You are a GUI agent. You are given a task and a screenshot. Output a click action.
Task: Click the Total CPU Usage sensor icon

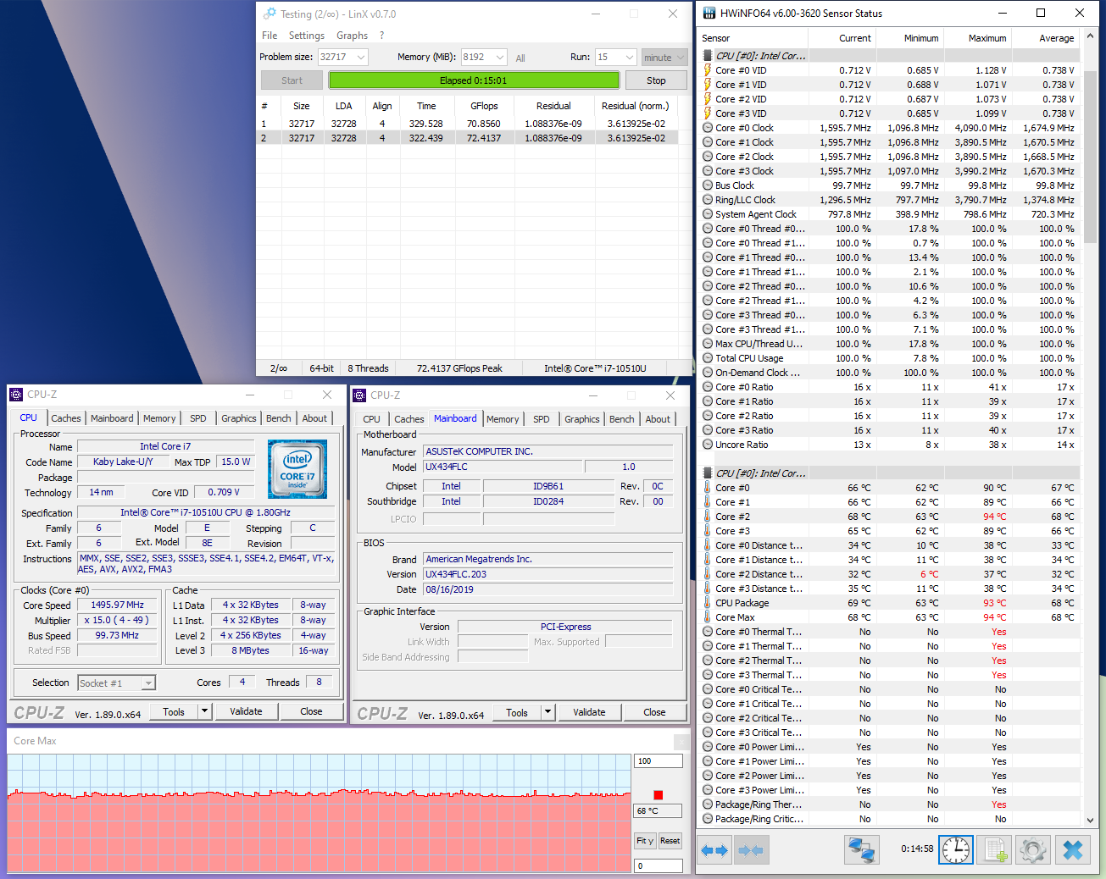[x=708, y=358]
